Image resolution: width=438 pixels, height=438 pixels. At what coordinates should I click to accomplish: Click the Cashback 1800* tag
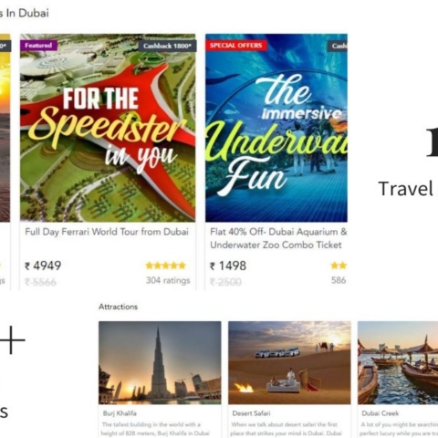tap(167, 46)
